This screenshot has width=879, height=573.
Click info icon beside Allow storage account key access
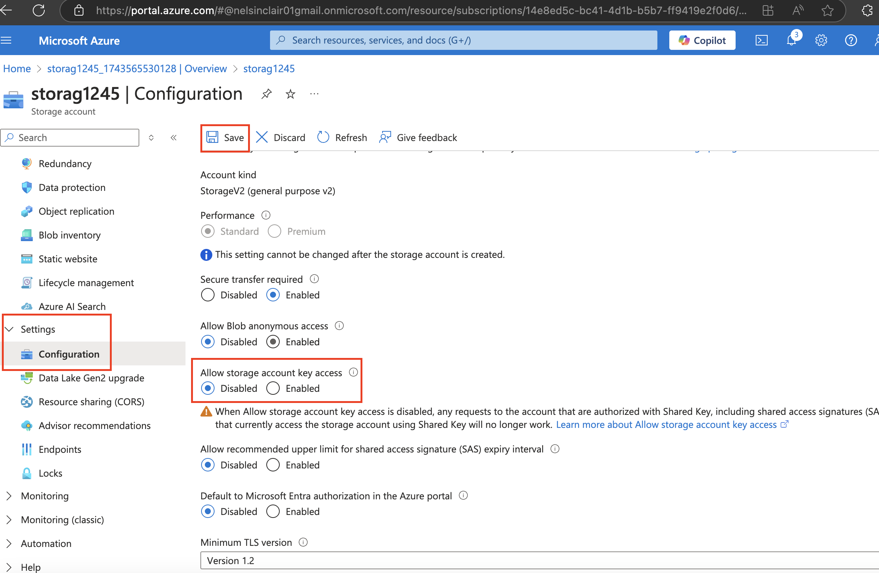[x=353, y=372]
